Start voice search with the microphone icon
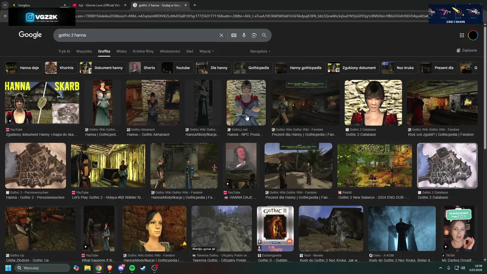 tap(244, 35)
